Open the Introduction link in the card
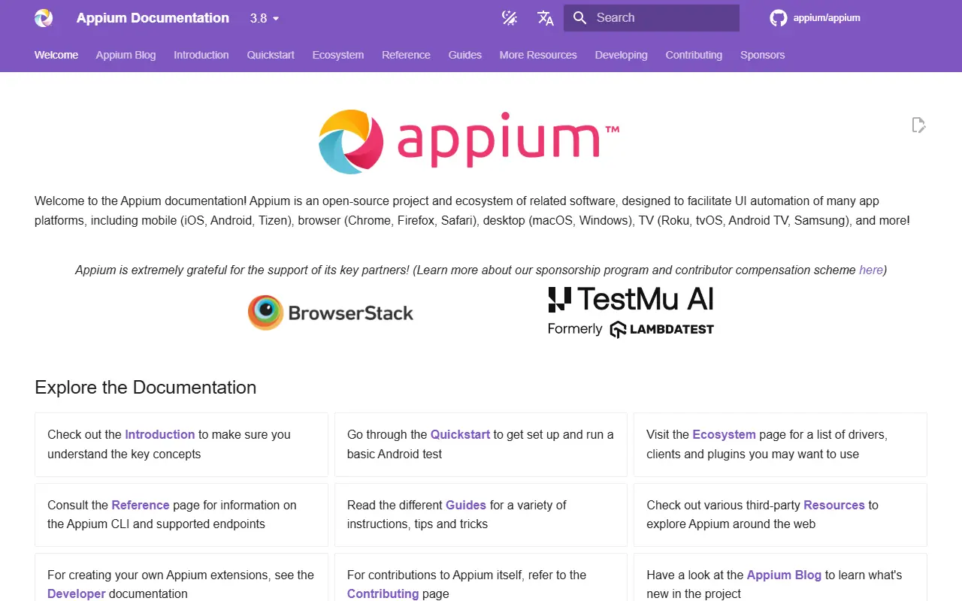962x601 pixels. click(159, 434)
